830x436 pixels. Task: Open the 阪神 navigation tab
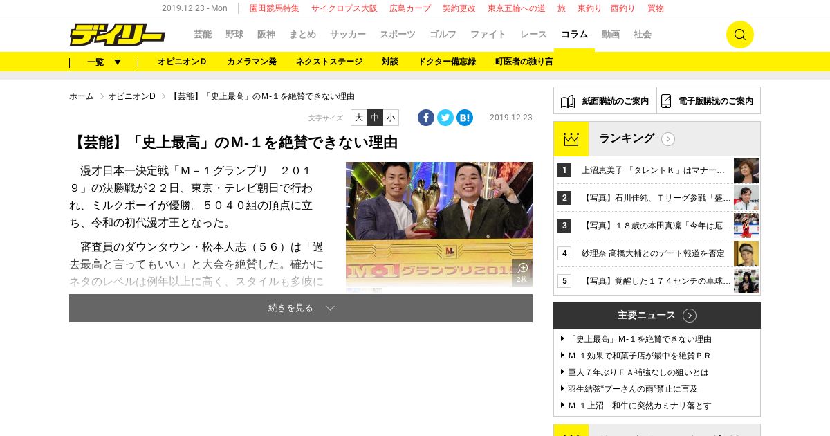tap(266, 35)
